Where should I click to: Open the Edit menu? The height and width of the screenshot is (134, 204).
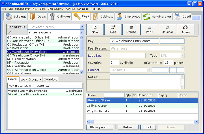click(x=10, y=9)
